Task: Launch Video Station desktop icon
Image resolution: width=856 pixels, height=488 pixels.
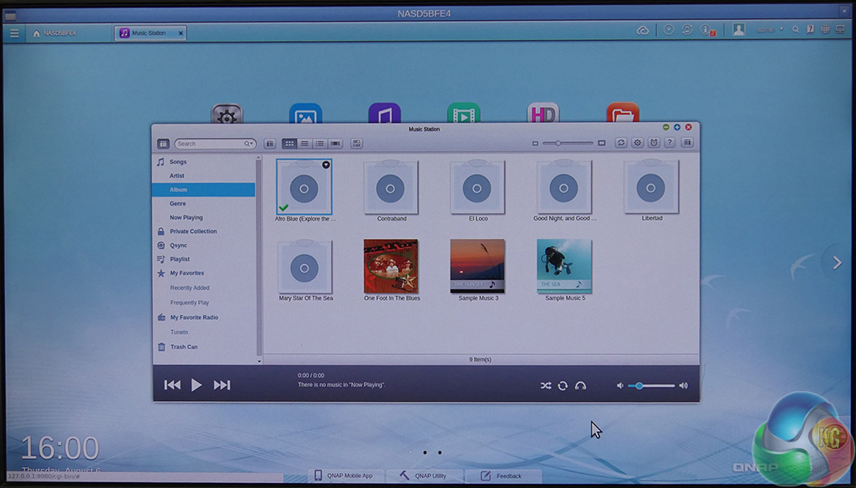Action: point(463,113)
